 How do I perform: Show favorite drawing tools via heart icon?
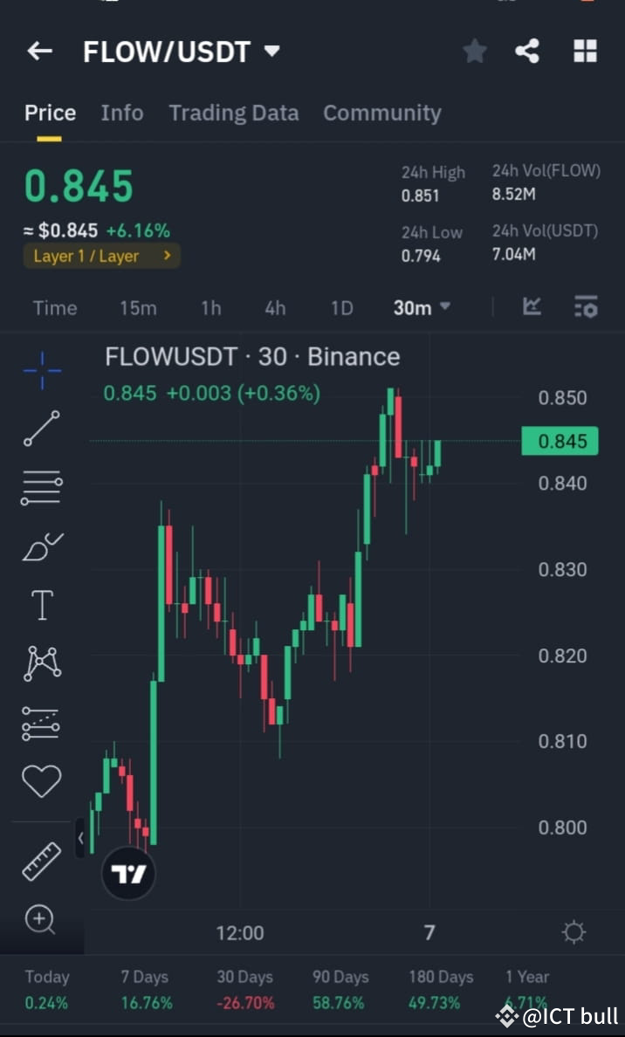pos(41,780)
